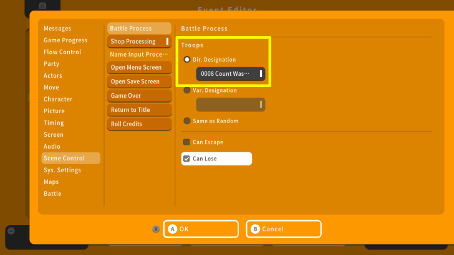Expand the Shop Processing entry
454x255 pixels.
(138, 42)
